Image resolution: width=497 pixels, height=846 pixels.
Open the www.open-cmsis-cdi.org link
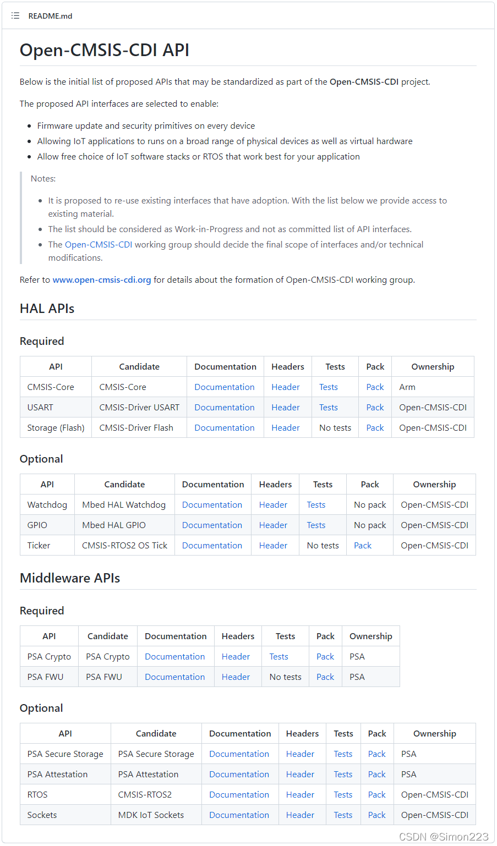tap(102, 280)
